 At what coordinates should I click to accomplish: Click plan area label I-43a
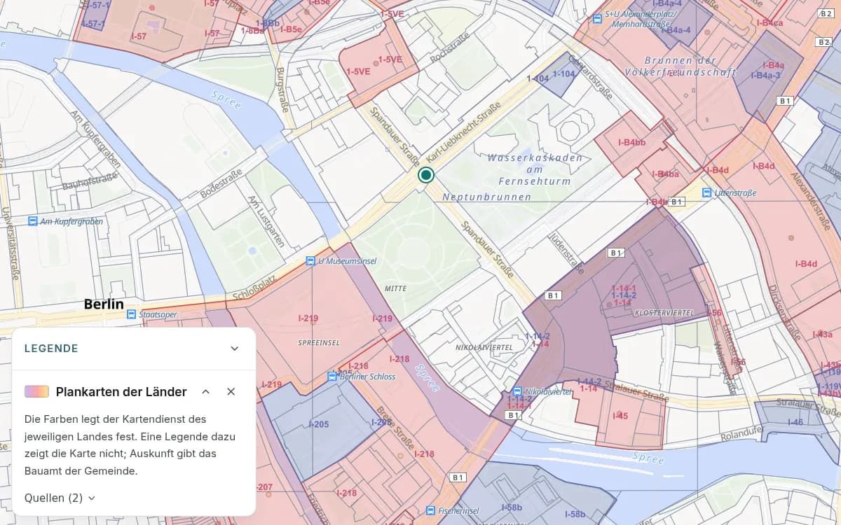[823, 335]
